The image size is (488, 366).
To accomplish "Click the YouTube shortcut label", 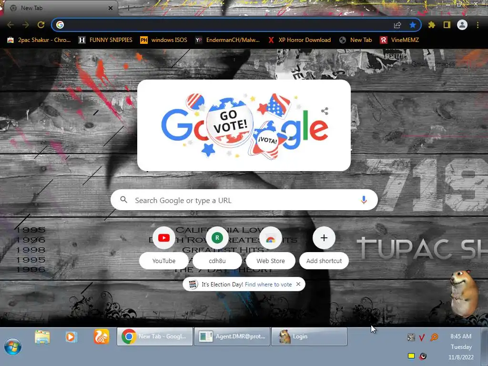I will [x=164, y=261].
